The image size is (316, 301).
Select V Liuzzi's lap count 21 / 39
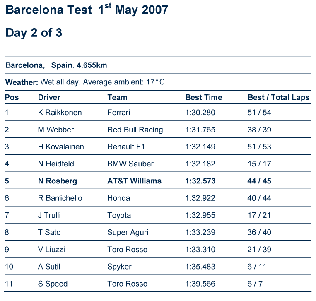click(259, 250)
